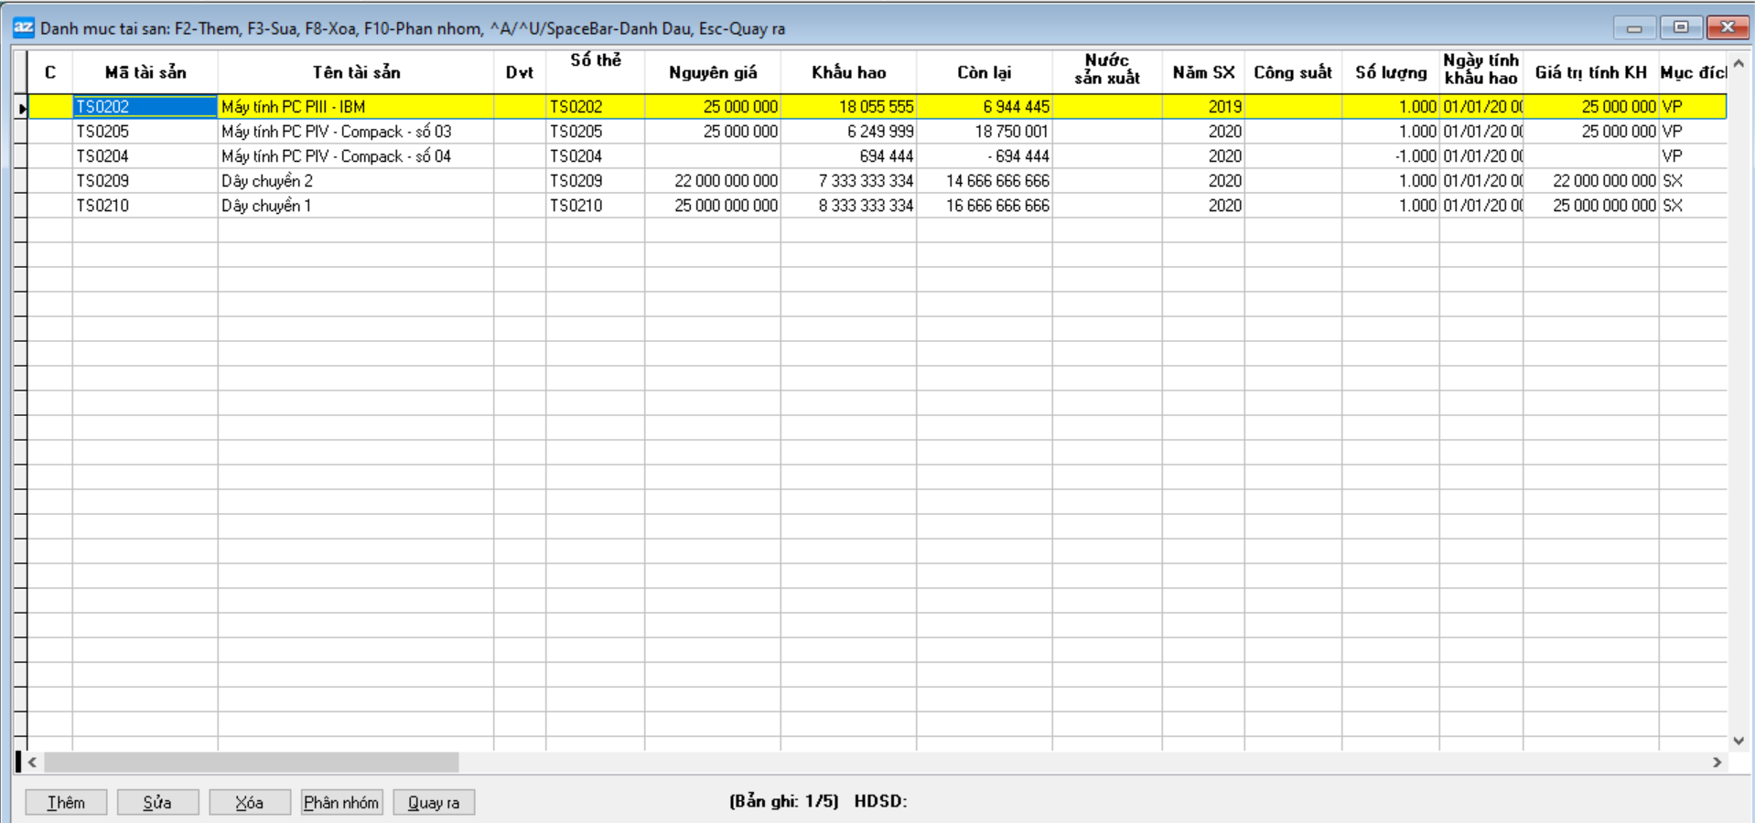
Task: Click the Tên tài sản column header
Action: (356, 72)
